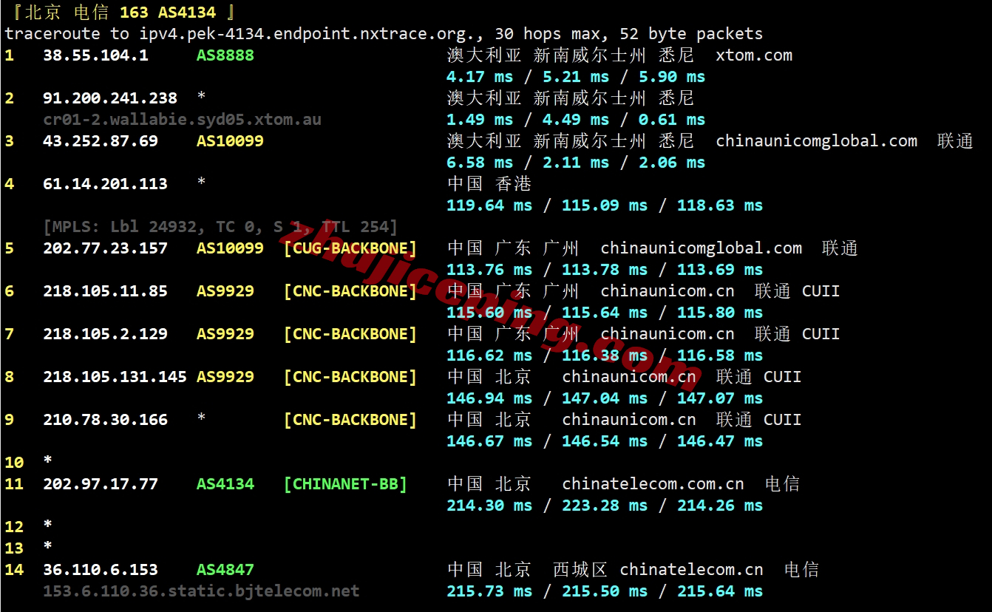Select latency 146.47 ms on hop 9
This screenshot has width=992, height=612.
720,441
